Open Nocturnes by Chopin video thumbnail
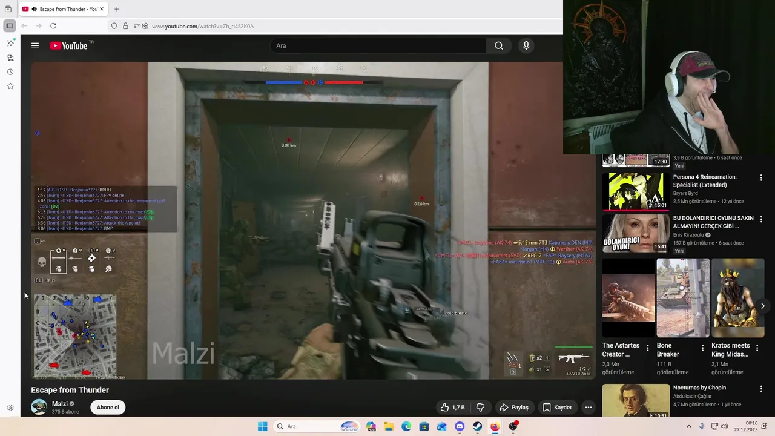 pos(636,400)
